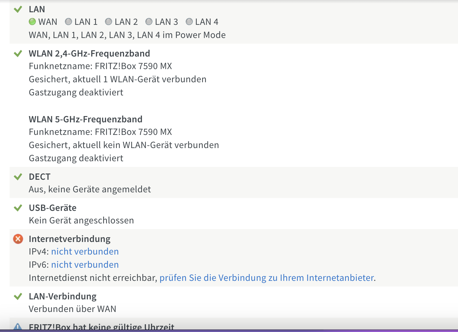Click the WLAN 5-GHz-Frequenzband heading
The height and width of the screenshot is (332, 458).
[86, 119]
